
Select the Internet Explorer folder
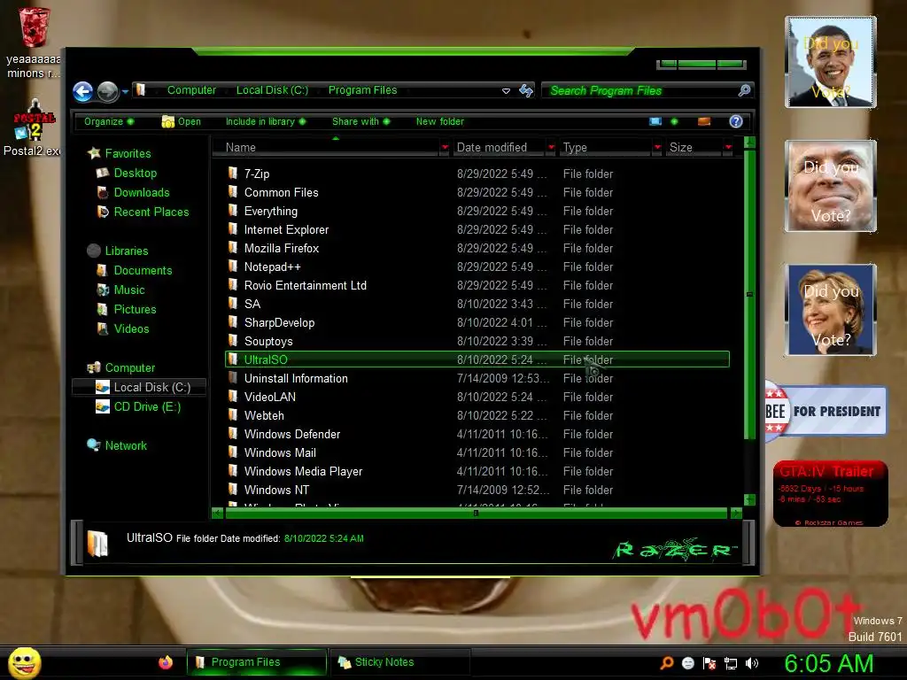pyautogui.click(x=286, y=229)
